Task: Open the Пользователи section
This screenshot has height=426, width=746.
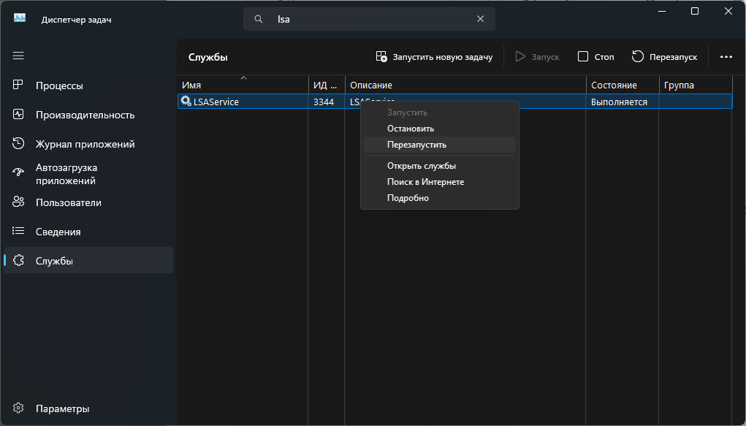Action: [x=88, y=202]
